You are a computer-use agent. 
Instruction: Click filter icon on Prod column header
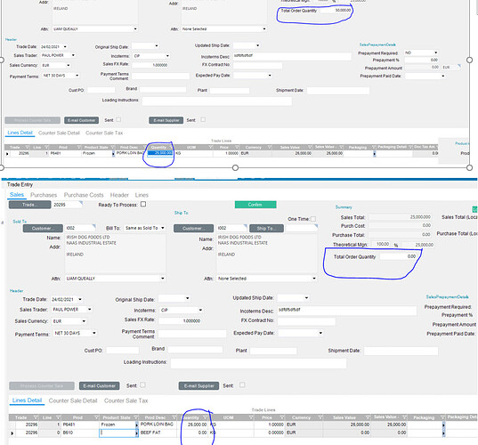96,417
